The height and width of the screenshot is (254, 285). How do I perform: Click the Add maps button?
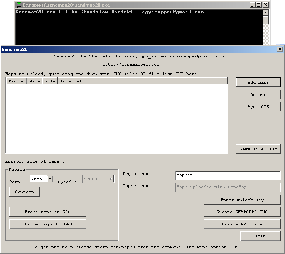click(x=258, y=82)
